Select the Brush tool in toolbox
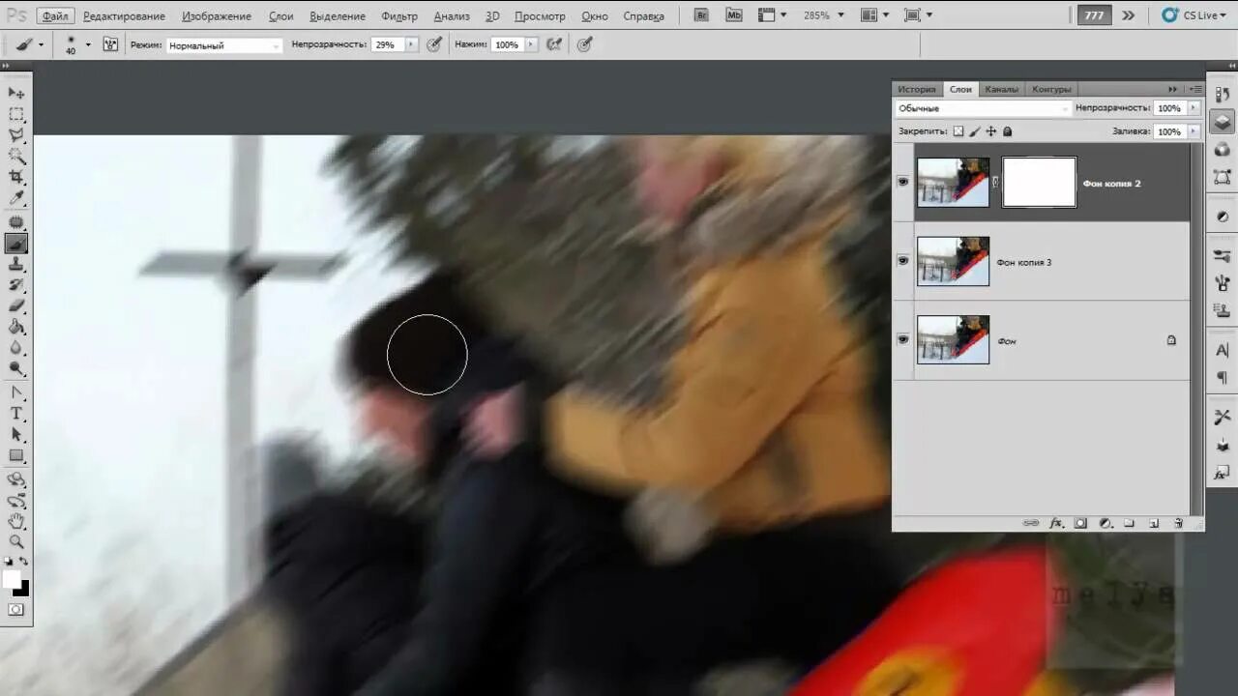The height and width of the screenshot is (696, 1238). point(16,244)
